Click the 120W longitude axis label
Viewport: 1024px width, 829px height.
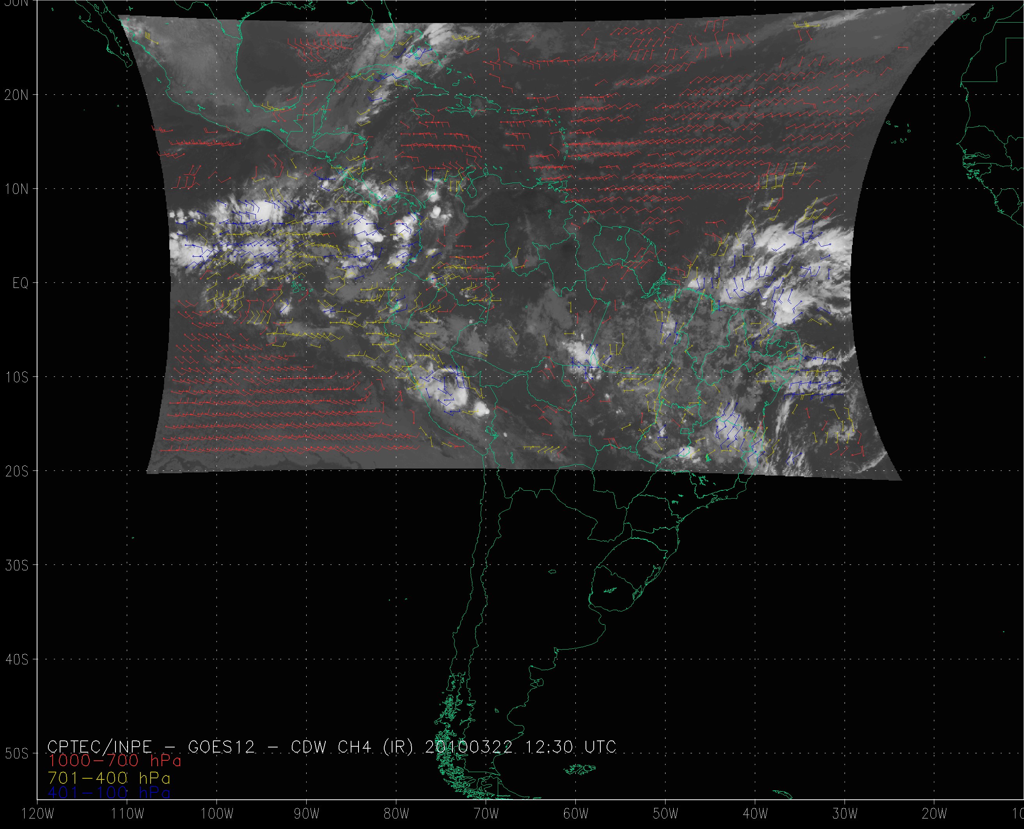click(38, 814)
